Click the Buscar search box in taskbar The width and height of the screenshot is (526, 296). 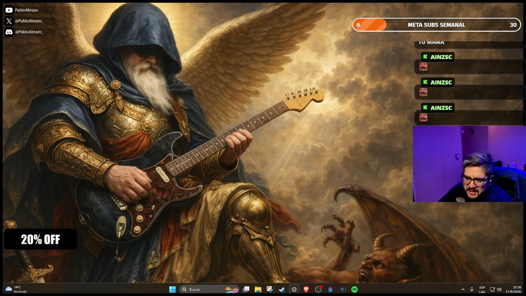pos(210,289)
